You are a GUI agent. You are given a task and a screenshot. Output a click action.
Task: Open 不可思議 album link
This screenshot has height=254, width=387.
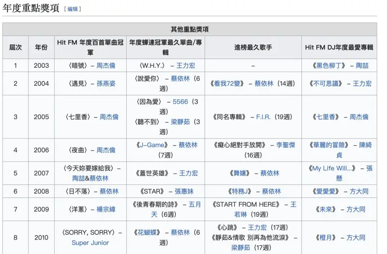326,83
